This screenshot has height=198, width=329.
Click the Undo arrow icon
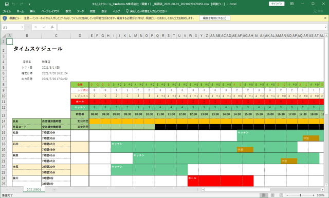(13, 4)
